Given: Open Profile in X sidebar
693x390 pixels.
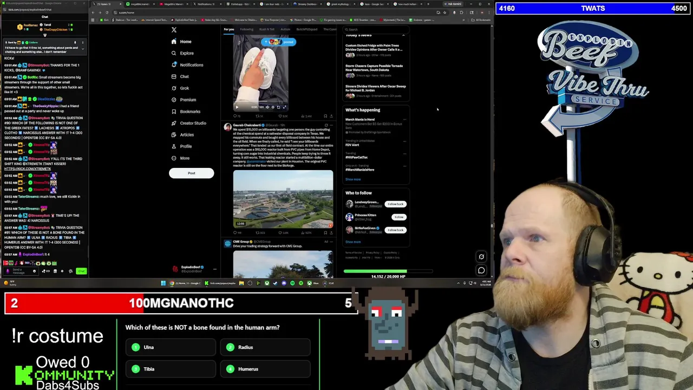Looking at the screenshot, I should (x=181, y=146).
